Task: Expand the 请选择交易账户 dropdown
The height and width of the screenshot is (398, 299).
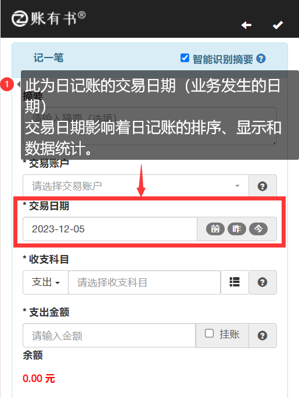Action: [x=136, y=186]
